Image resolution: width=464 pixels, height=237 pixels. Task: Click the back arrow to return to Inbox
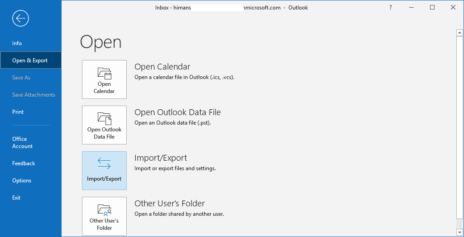(x=20, y=19)
